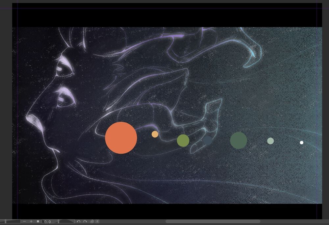Click the fit-to-screen square icon
Screen dimensions: 329x225
[38, 221]
